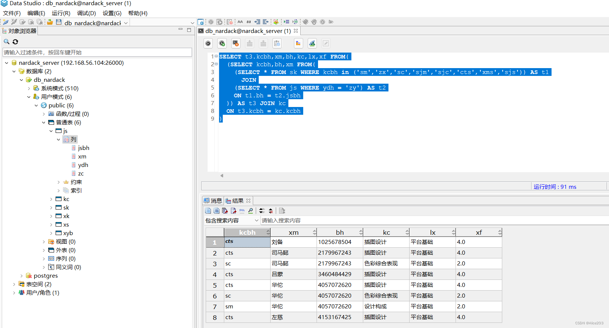Viewport: 609px width, 328px height.
Task: Minimize the object browser panel
Action: tap(181, 30)
